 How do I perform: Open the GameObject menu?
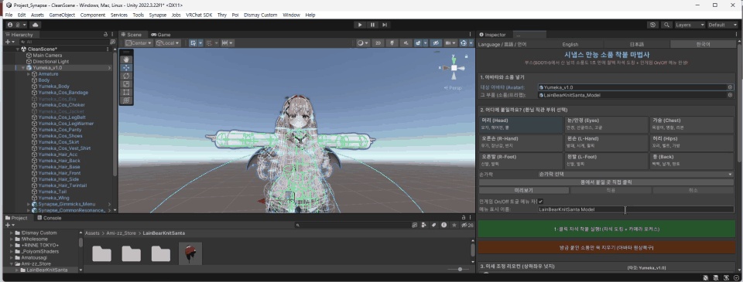point(62,15)
